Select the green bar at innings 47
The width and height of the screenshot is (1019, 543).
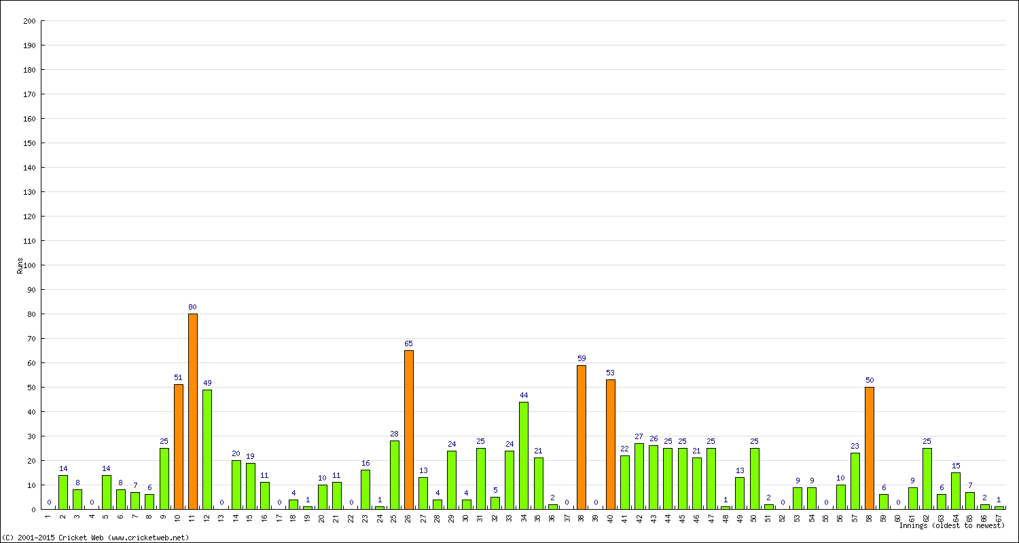[711, 479]
